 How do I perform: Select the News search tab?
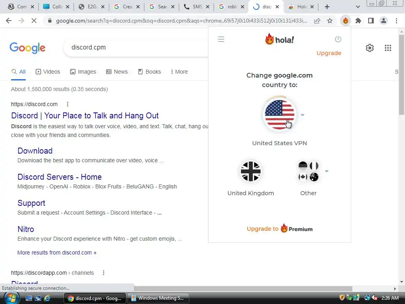[117, 72]
